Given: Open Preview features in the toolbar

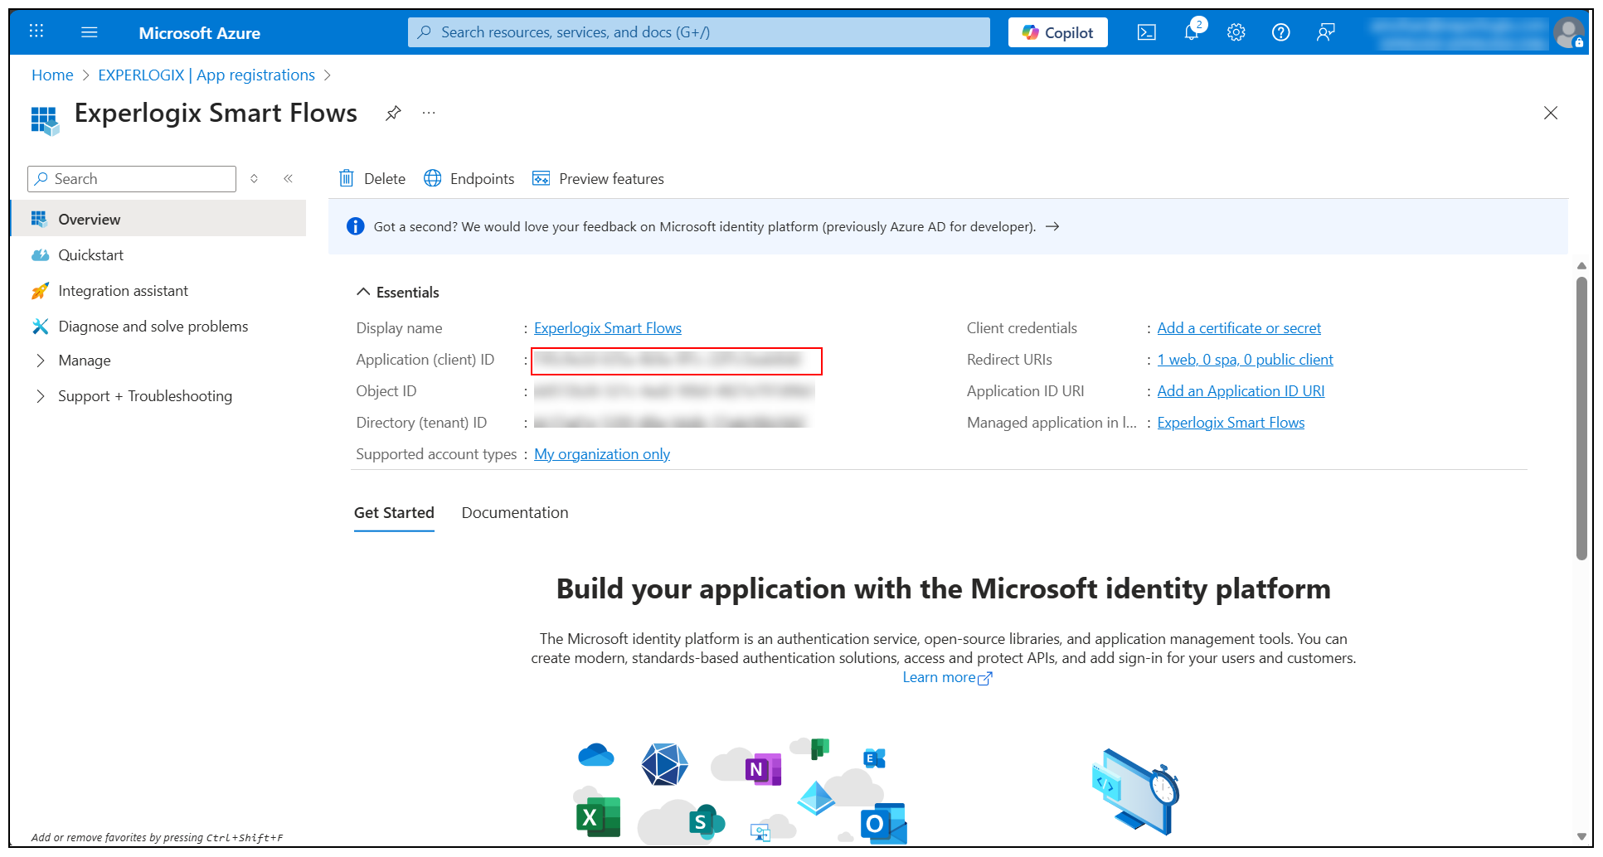Looking at the screenshot, I should point(598,178).
